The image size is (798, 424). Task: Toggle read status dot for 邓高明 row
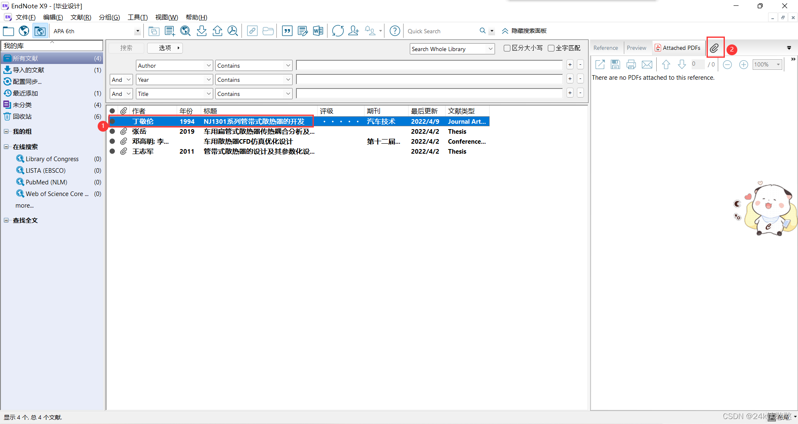112,141
